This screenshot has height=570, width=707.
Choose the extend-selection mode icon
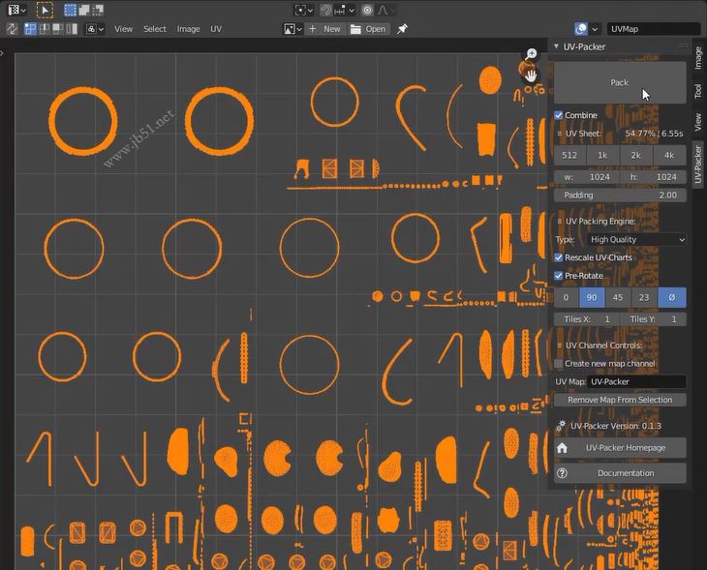[84, 10]
